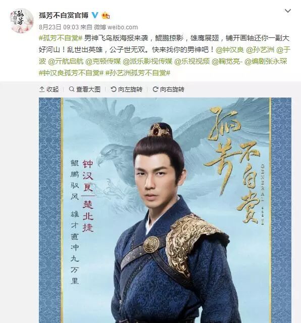Click the blue verified V badge
The image size is (301, 323).
pos(95,15)
